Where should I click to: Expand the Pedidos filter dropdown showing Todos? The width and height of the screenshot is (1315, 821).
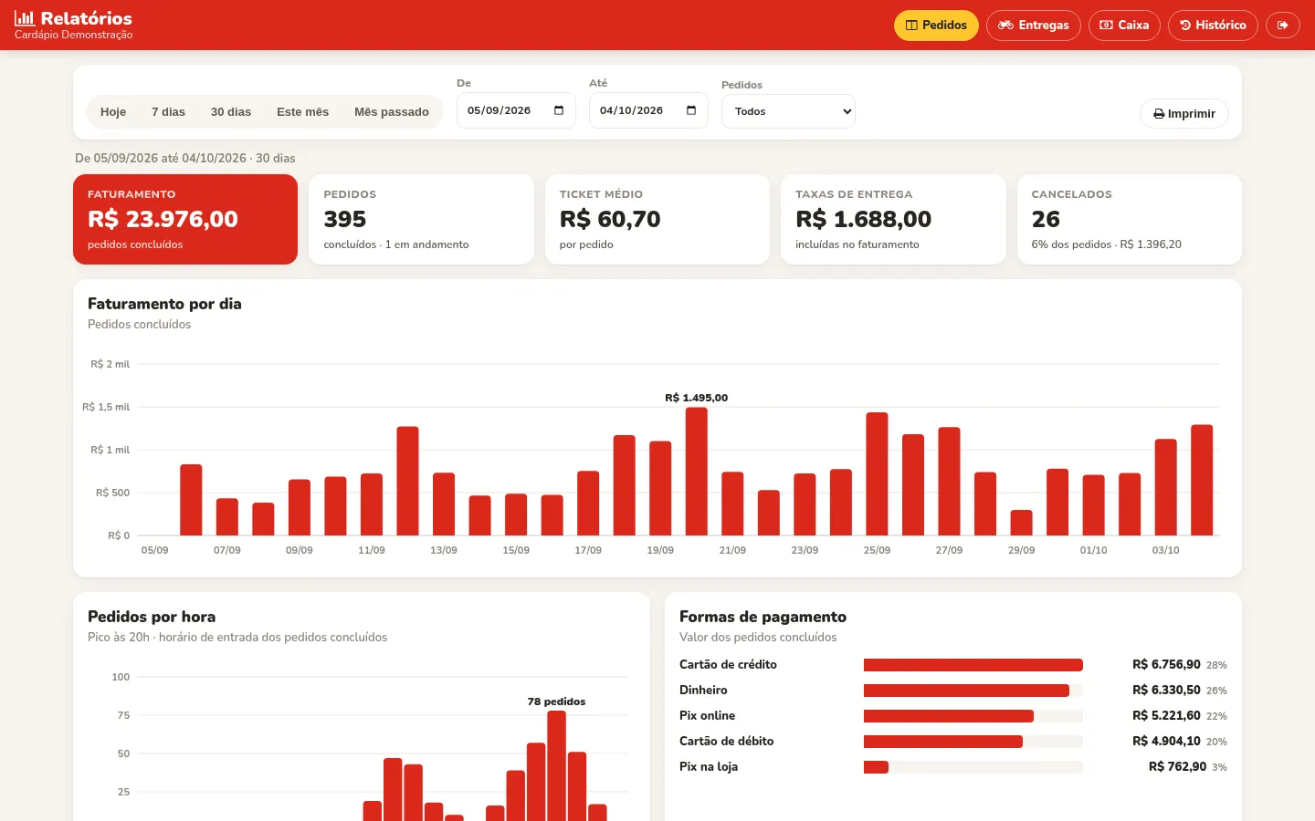(x=788, y=111)
